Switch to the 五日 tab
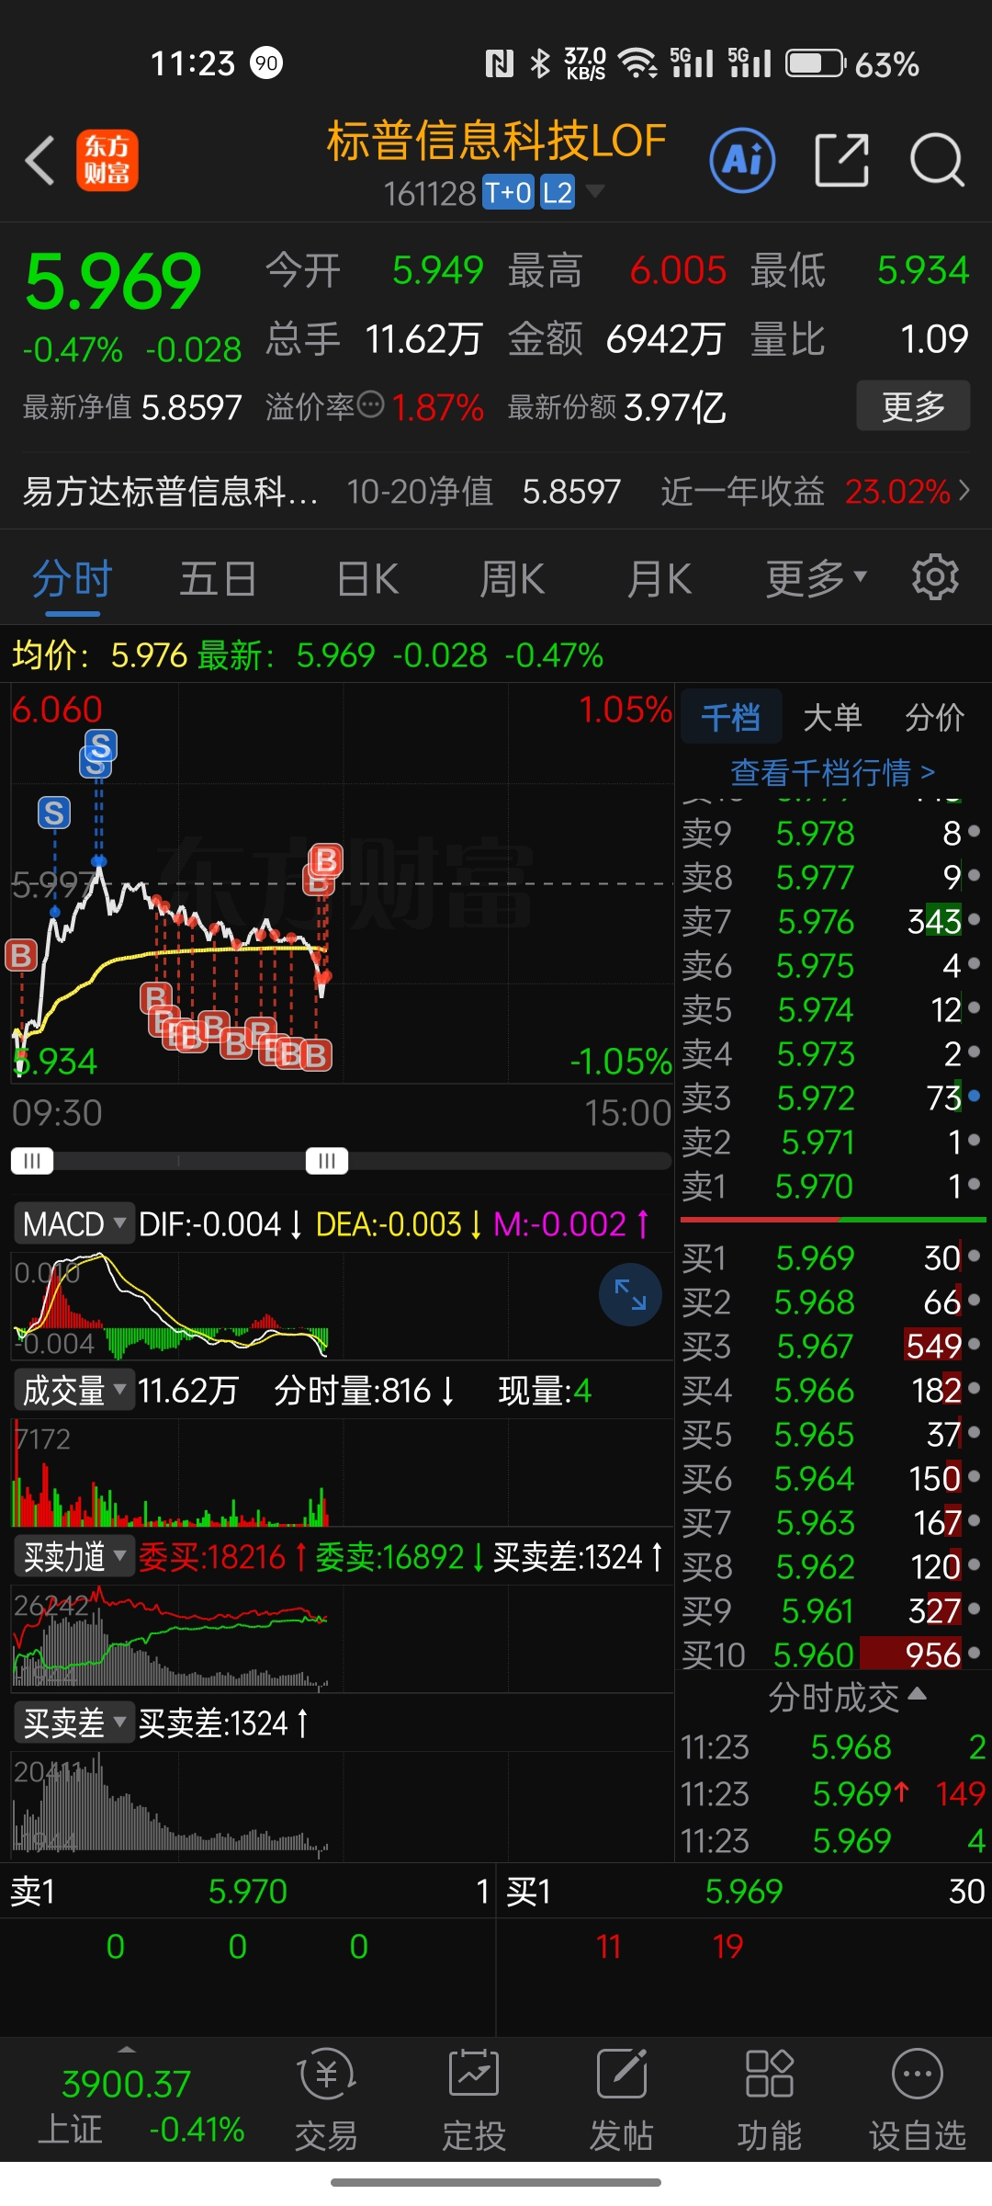 pos(219,580)
